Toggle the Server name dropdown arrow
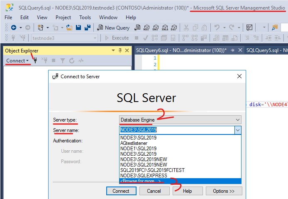This screenshot has height=199, width=288. pos(238,130)
